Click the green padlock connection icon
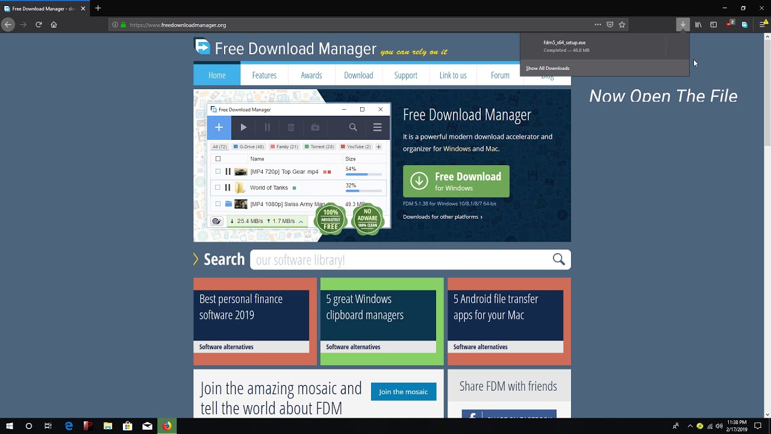This screenshot has width=771, height=434. tap(123, 25)
